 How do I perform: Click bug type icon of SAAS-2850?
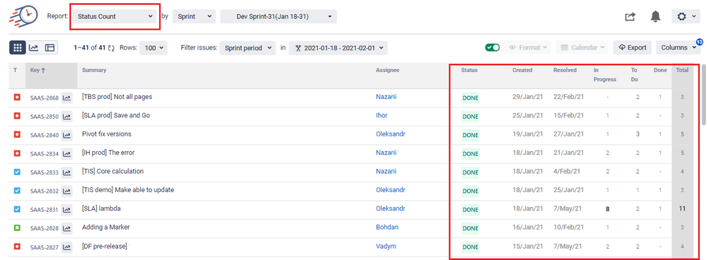pos(17,116)
